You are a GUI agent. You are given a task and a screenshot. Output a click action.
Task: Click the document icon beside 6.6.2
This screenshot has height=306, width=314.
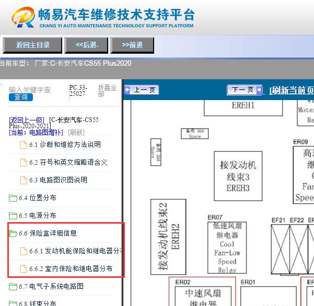24,269
